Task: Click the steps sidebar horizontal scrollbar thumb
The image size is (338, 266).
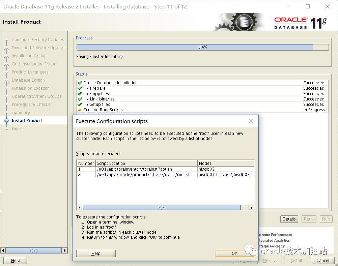Action: click(x=34, y=250)
